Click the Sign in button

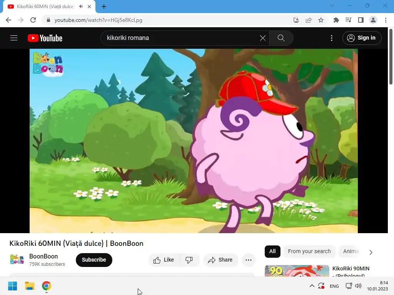coord(362,38)
